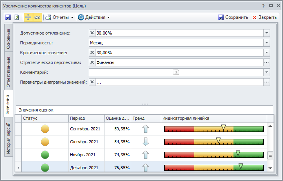Toggle the chain link button
Viewport: 283px width, 181px height.
[37, 17]
